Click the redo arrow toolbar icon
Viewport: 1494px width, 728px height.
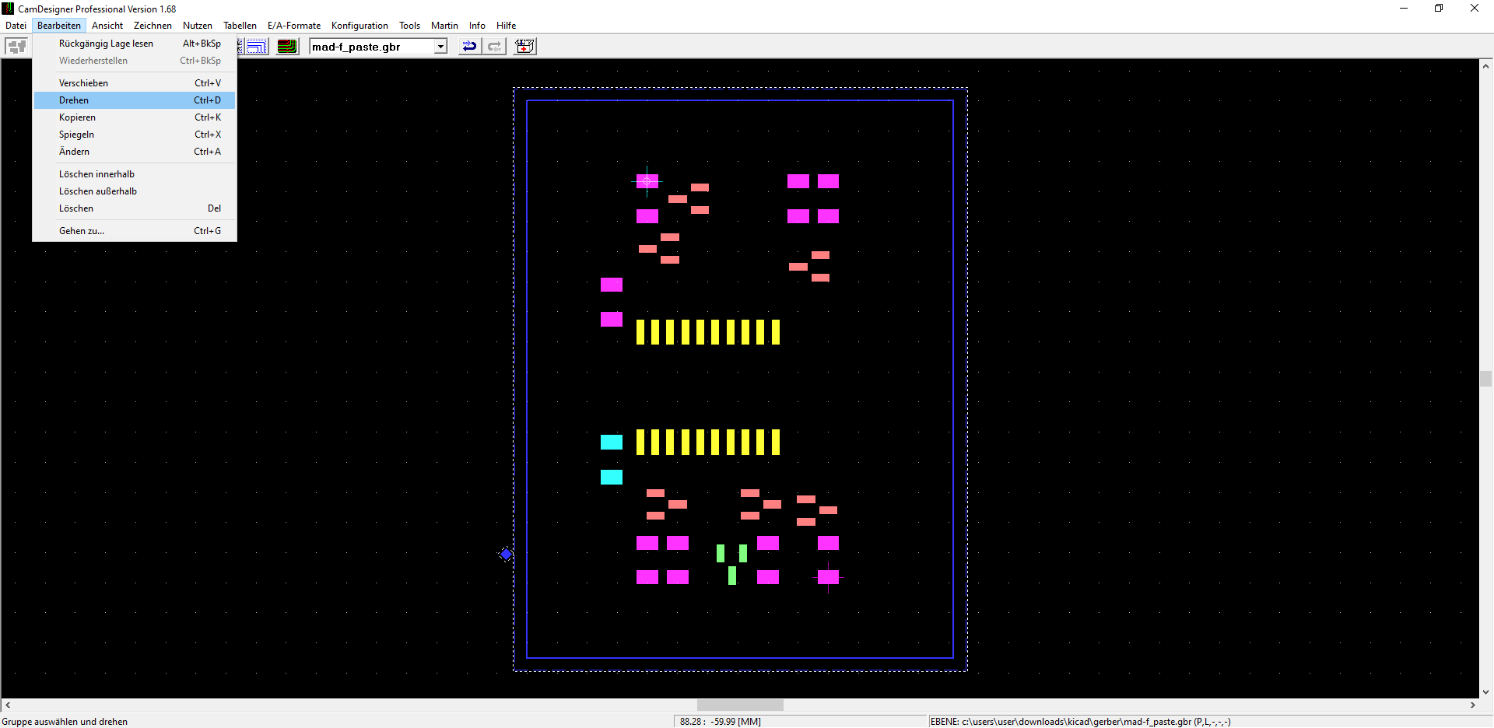[494, 47]
